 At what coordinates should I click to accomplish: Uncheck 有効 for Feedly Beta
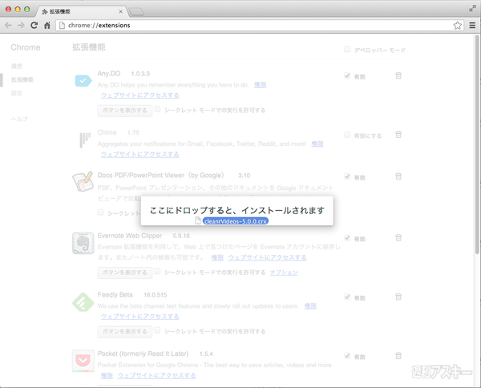(347, 297)
